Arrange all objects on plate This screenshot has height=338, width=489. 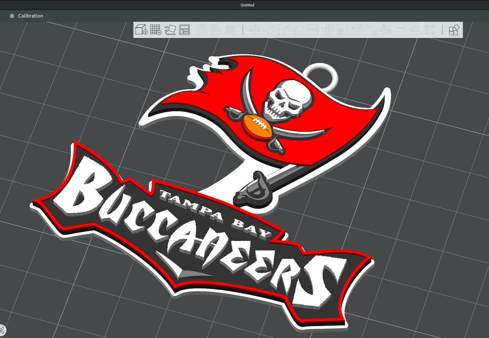click(184, 30)
